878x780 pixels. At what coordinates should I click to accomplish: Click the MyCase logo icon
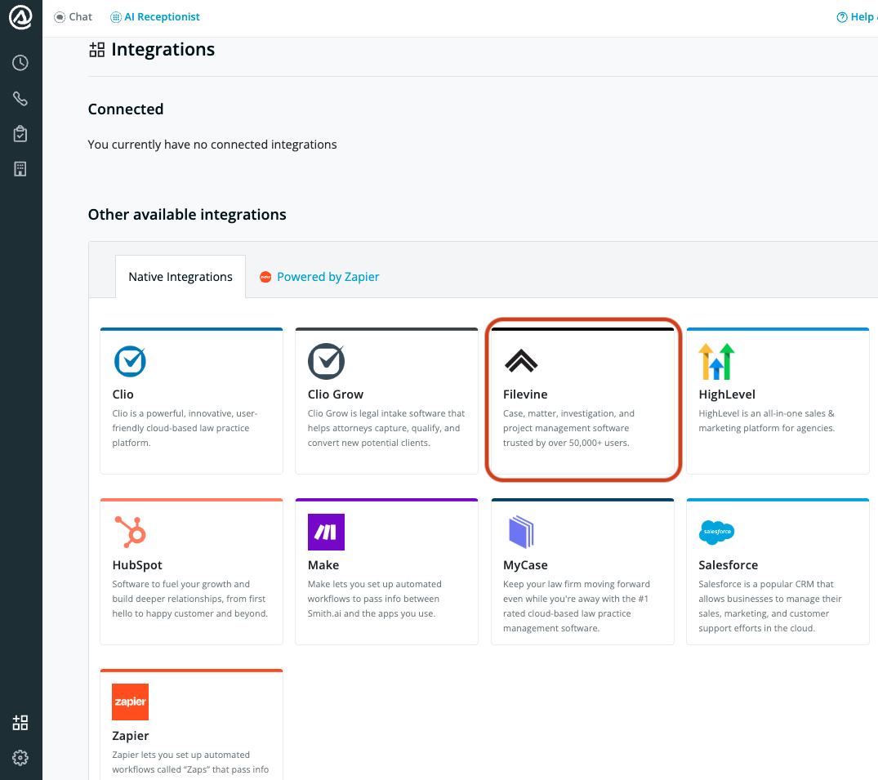[521, 532]
